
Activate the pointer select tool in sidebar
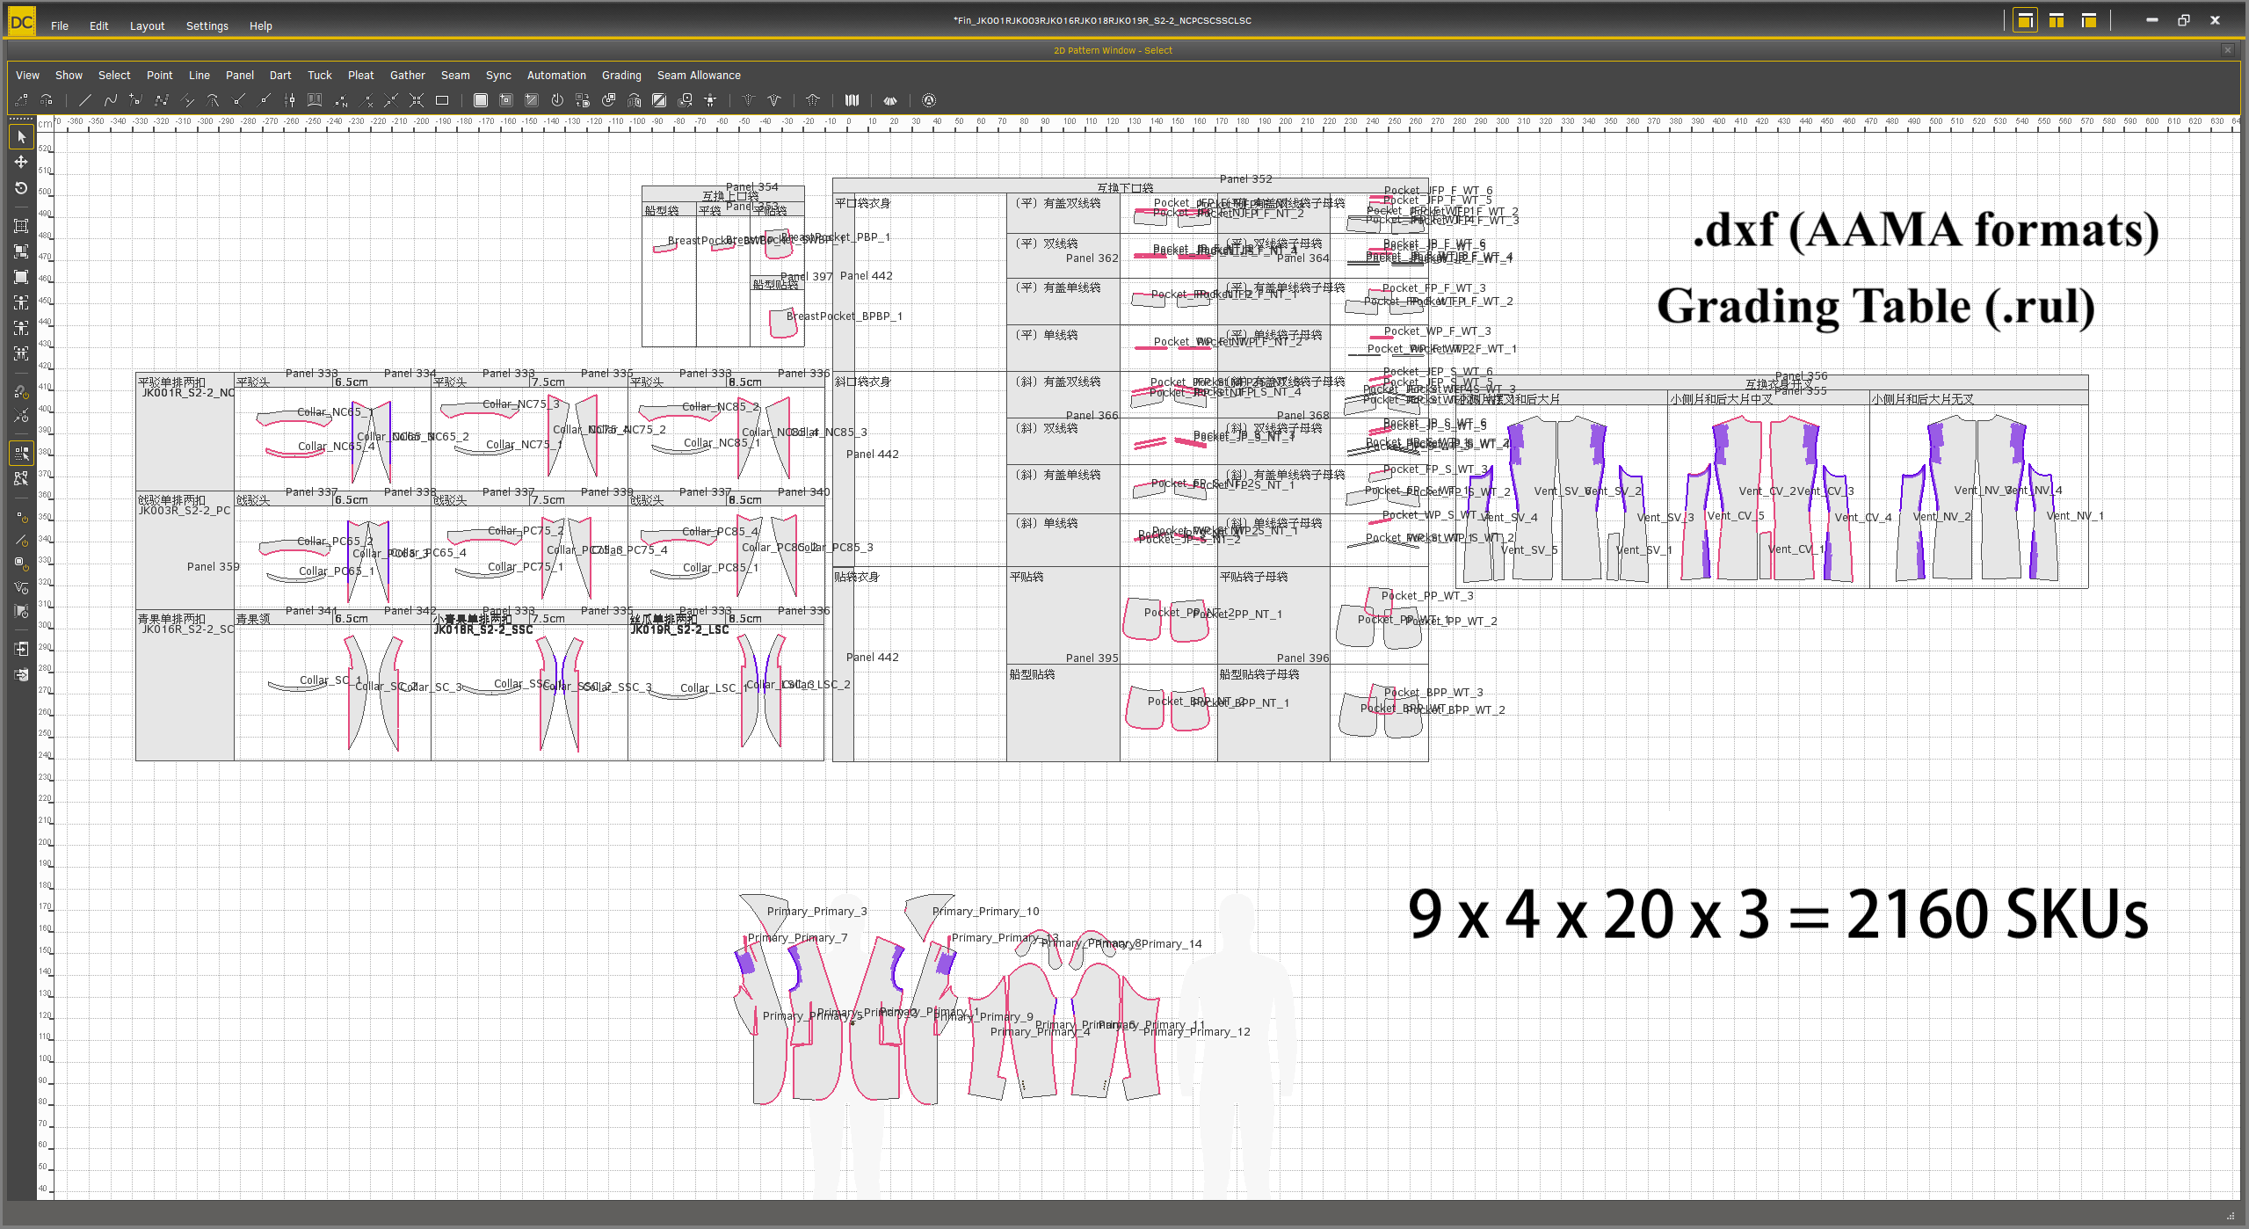pos(21,137)
